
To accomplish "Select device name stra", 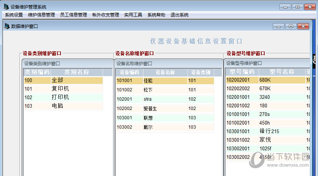I will point(165,99).
